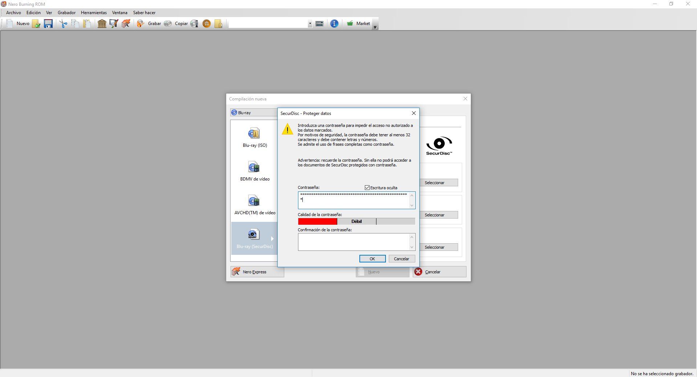Close the SecurDisc - Proteger datos dialog
This screenshot has height=377, width=697.
414,113
